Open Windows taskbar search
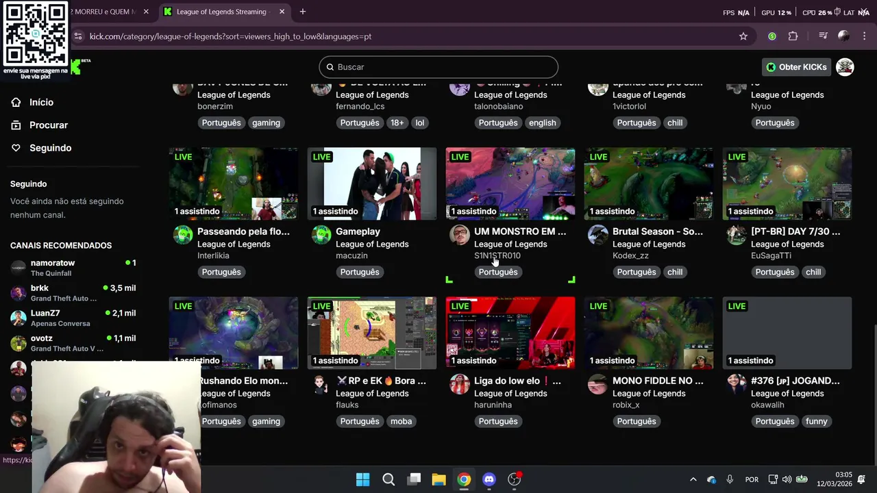 (388, 479)
